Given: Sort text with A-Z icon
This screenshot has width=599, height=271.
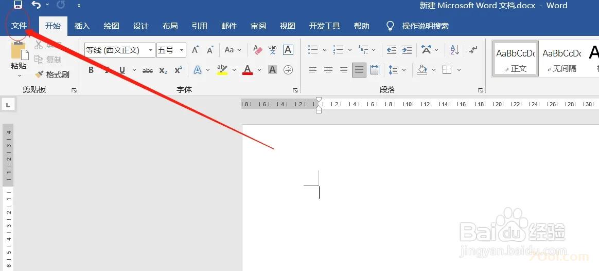Looking at the screenshot, I should point(454,50).
